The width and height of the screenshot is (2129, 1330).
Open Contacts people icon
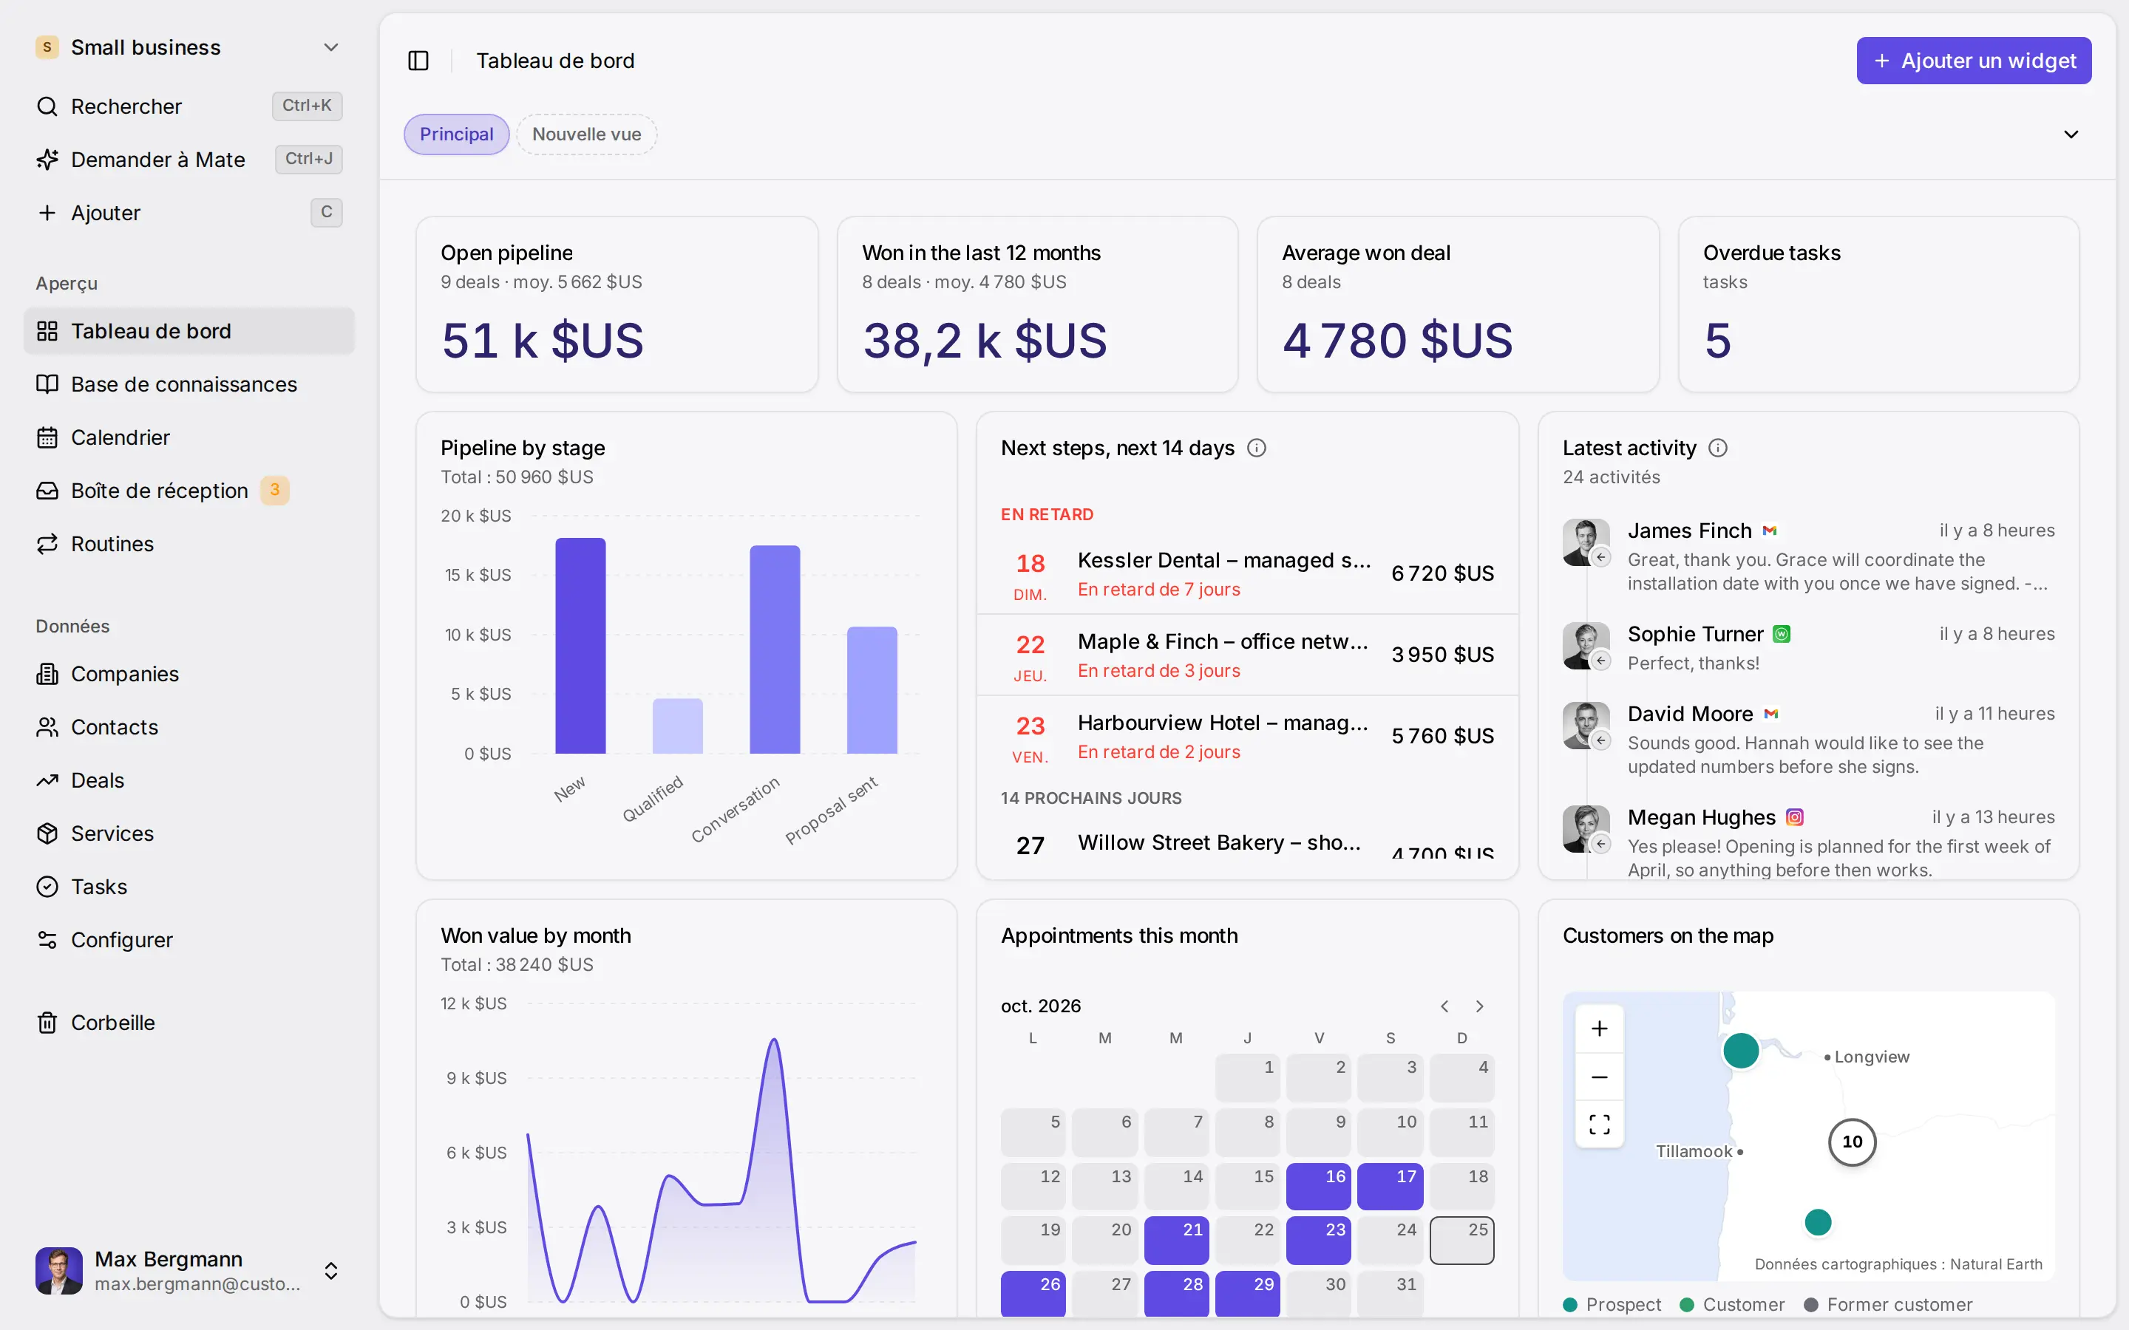pyautogui.click(x=47, y=728)
